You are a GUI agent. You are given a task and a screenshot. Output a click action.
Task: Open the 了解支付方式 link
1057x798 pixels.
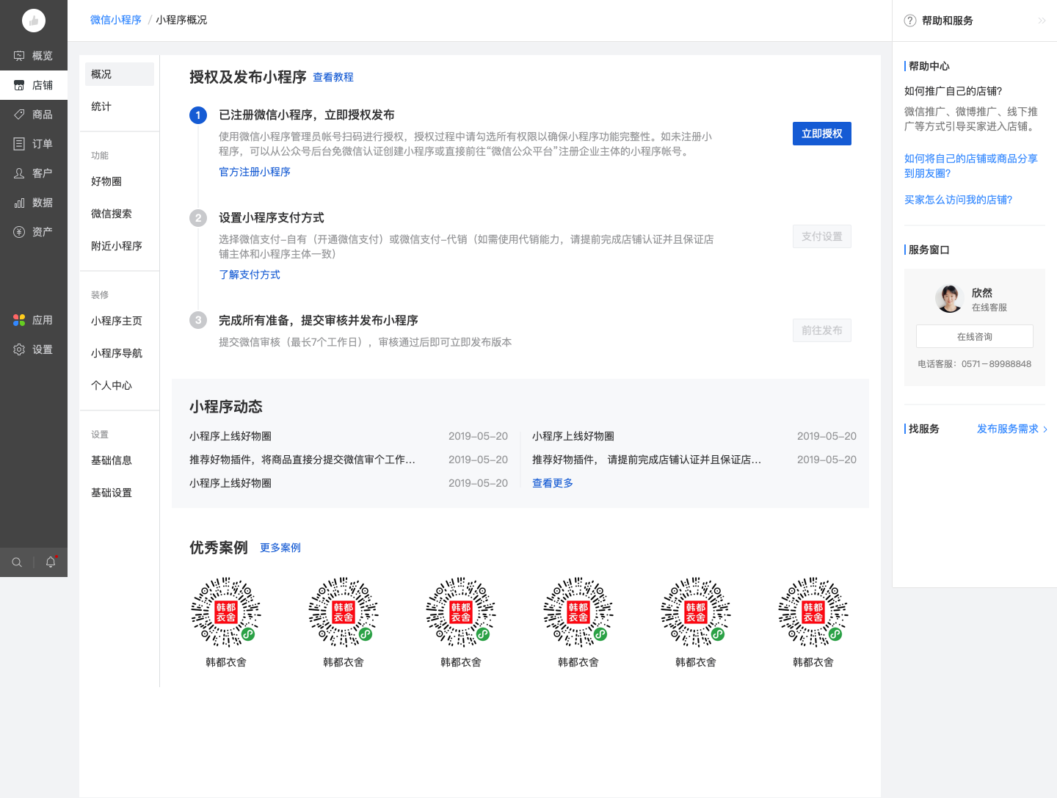coord(250,275)
